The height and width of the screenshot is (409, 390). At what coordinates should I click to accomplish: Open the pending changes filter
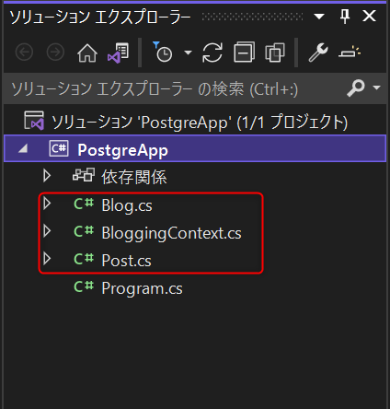click(163, 53)
